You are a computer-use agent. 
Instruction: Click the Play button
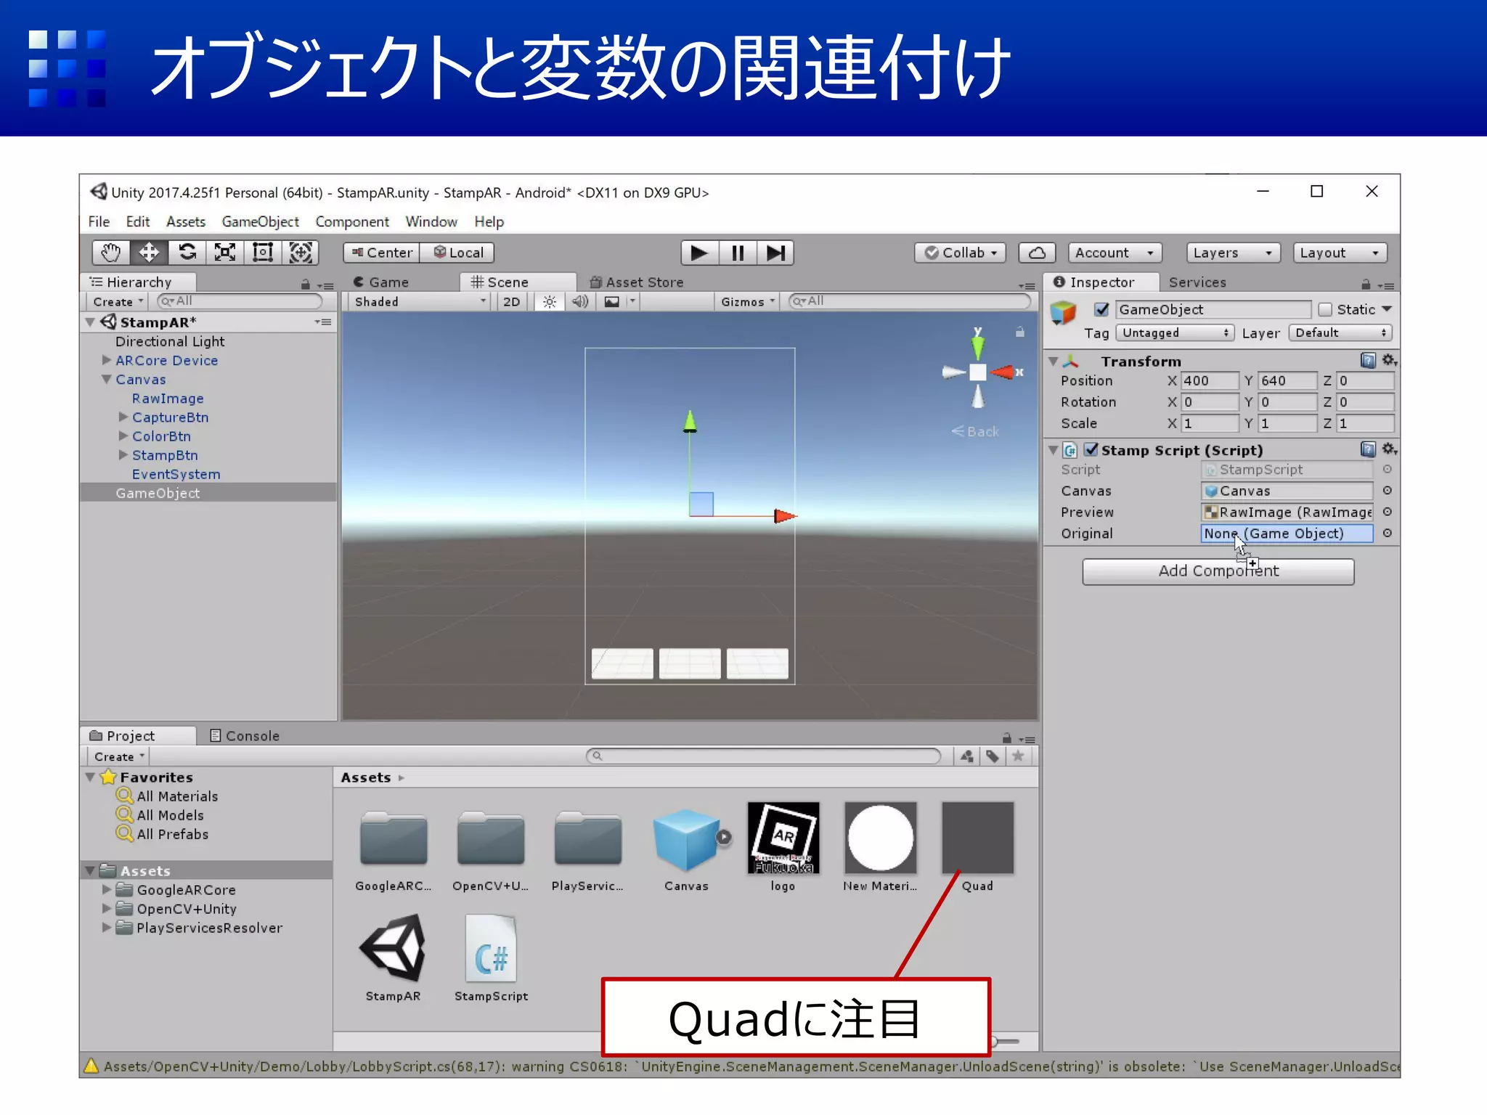pyautogui.click(x=699, y=253)
